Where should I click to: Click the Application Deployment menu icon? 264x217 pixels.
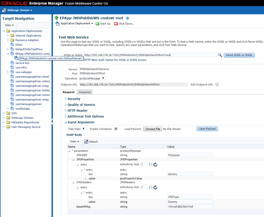pyautogui.click(x=57, y=24)
